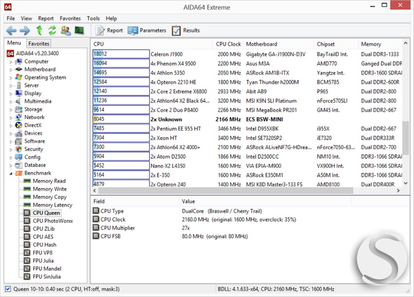Image resolution: width=414 pixels, height=297 pixels.
Task: Open the Tools menu
Action: [93, 18]
